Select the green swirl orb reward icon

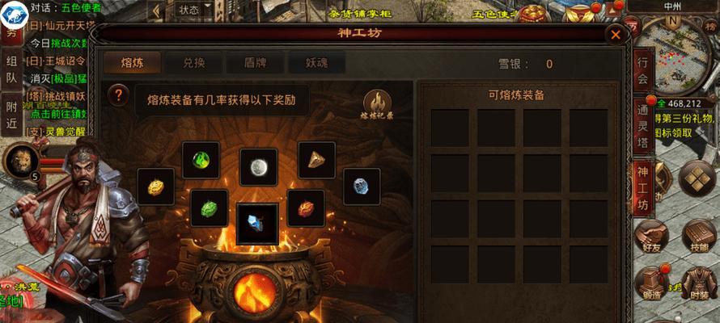coord(201,160)
